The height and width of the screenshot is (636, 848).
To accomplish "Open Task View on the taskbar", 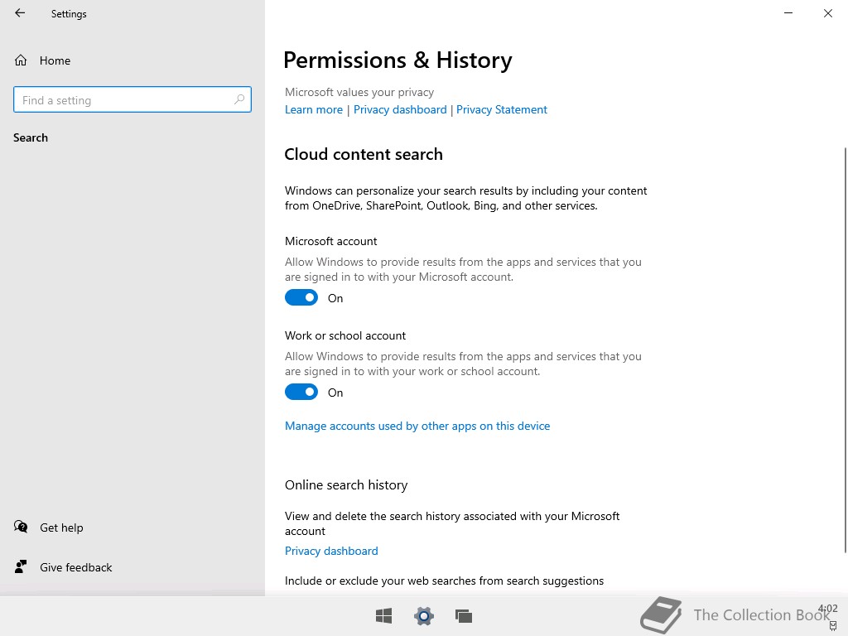I will pyautogui.click(x=464, y=616).
